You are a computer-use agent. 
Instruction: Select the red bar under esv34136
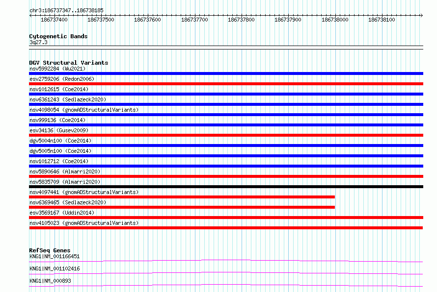tap(226, 135)
